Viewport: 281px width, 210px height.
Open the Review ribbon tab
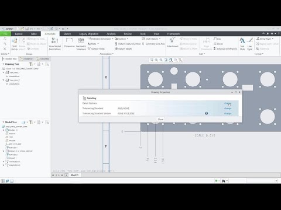pos(128,34)
